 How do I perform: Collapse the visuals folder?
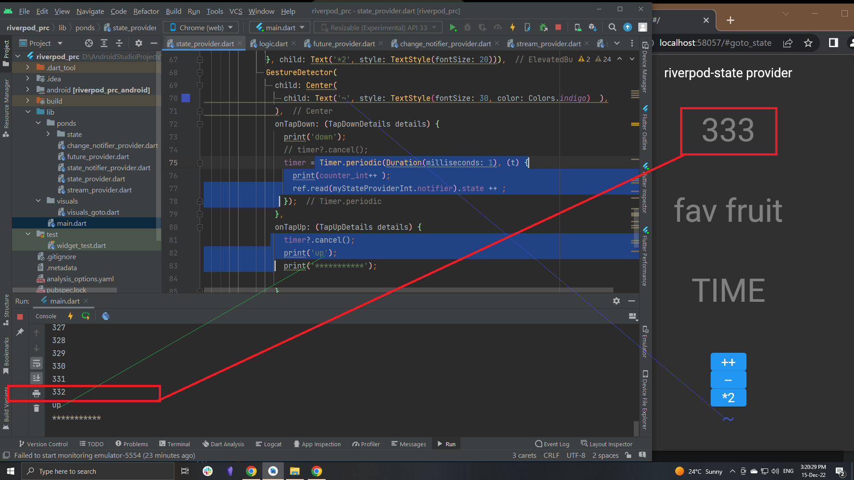pyautogui.click(x=38, y=200)
